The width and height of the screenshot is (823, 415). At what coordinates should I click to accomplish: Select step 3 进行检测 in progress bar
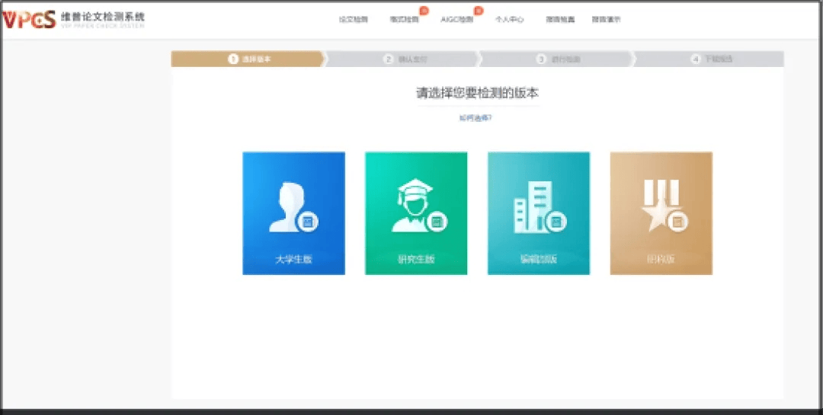(556, 59)
